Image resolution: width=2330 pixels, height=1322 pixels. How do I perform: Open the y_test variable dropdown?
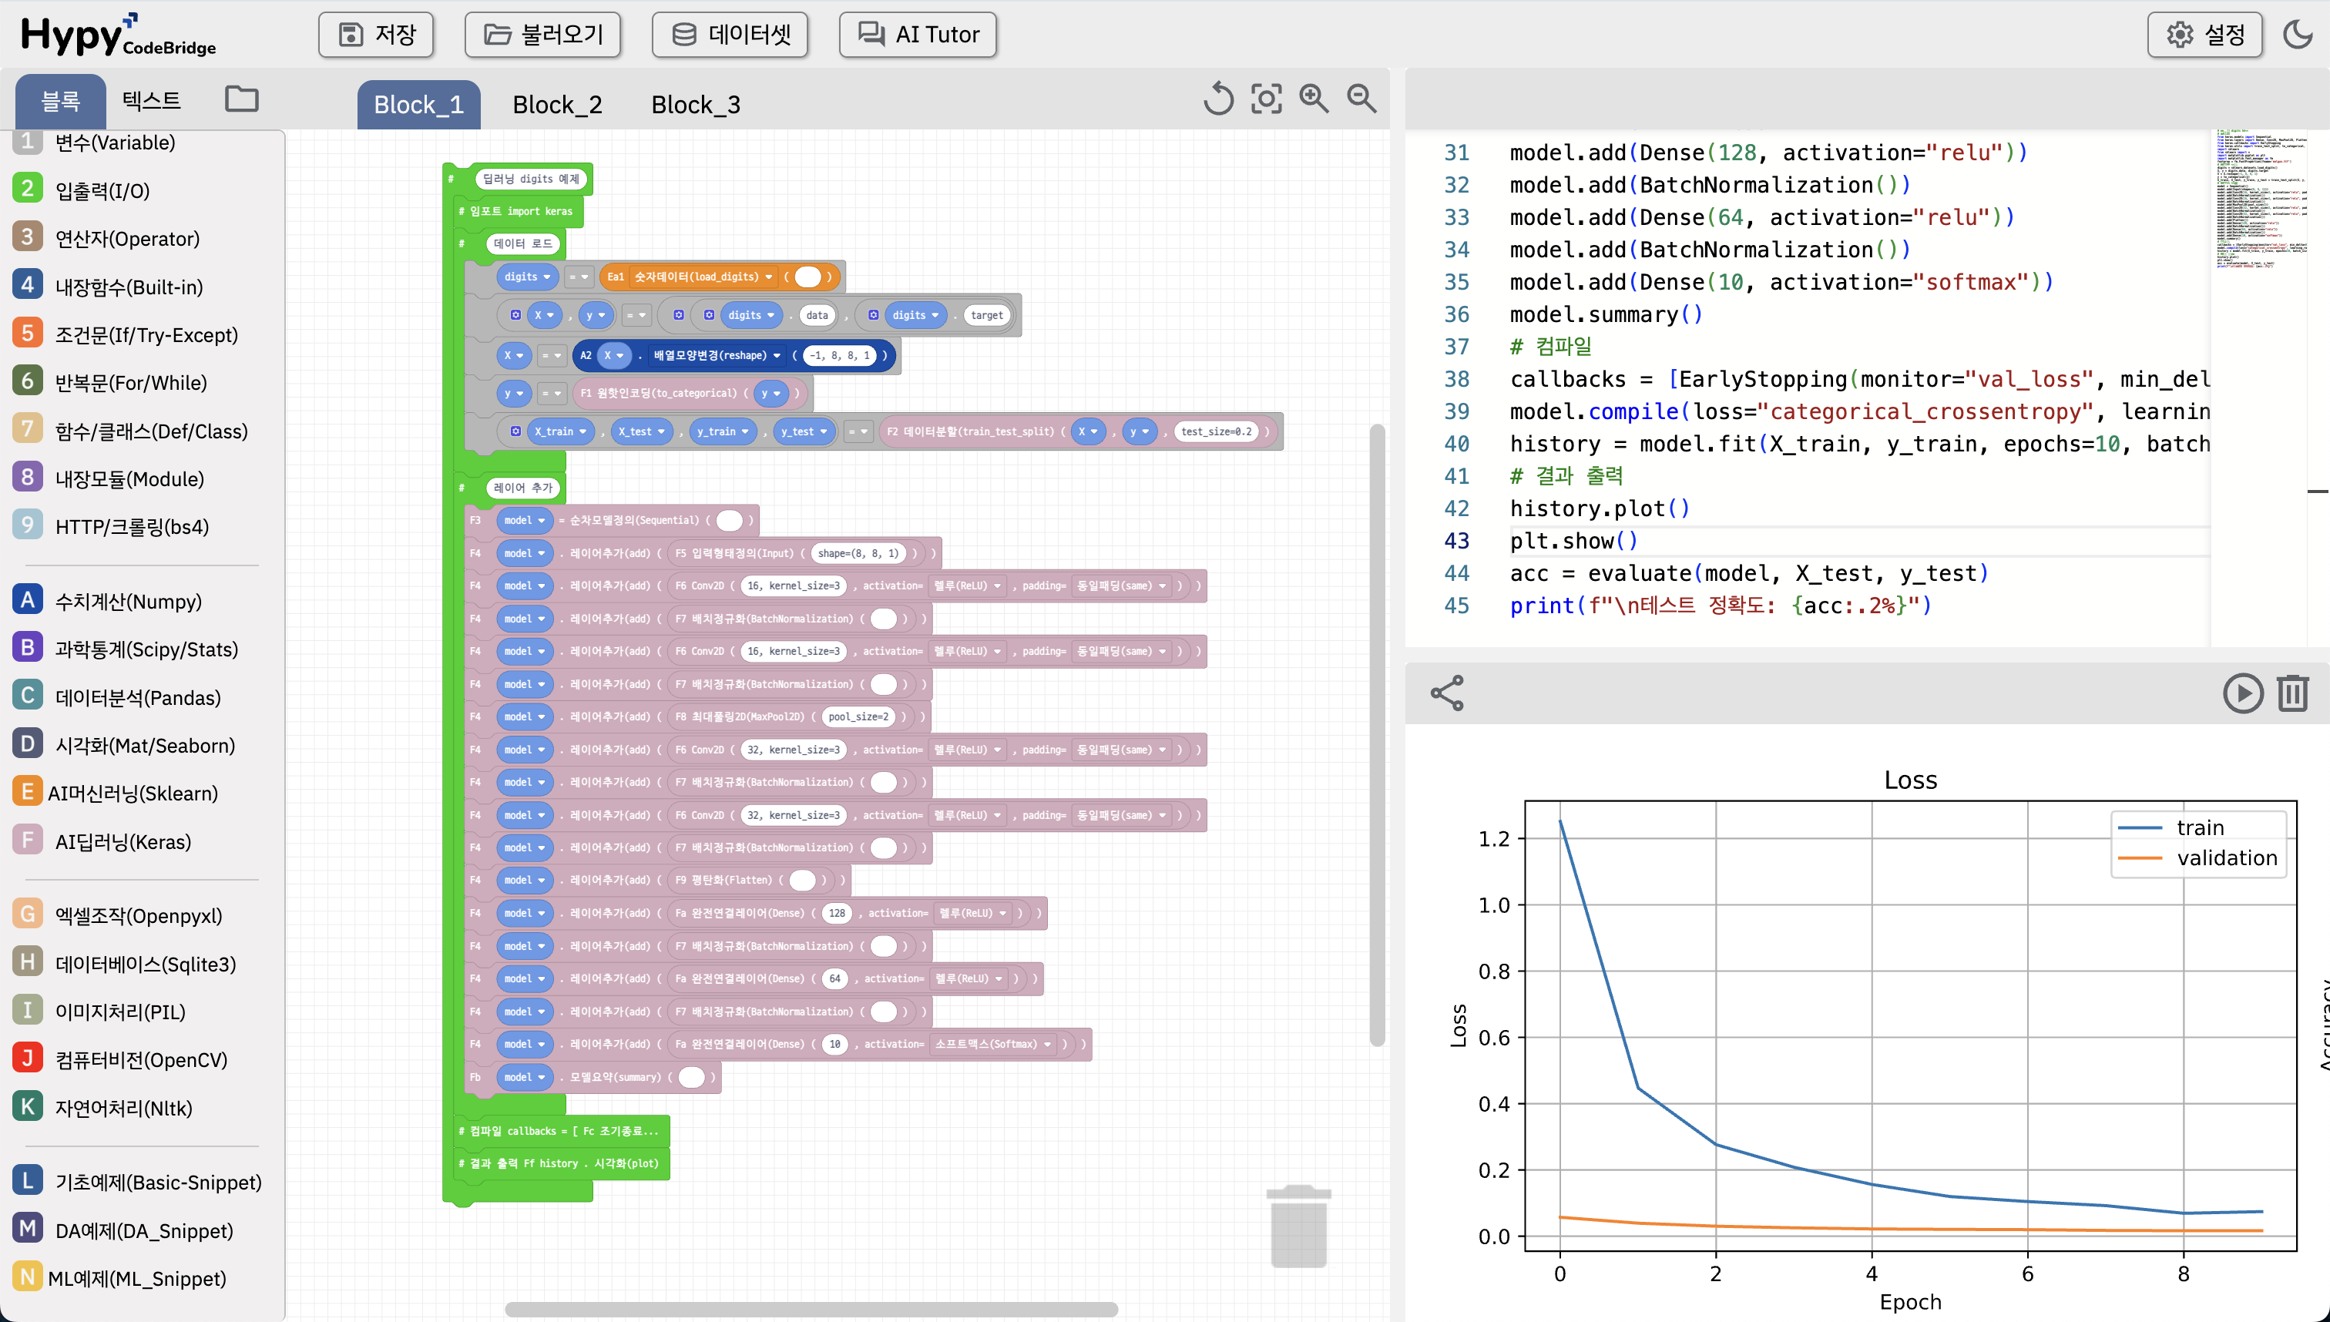pyautogui.click(x=804, y=431)
